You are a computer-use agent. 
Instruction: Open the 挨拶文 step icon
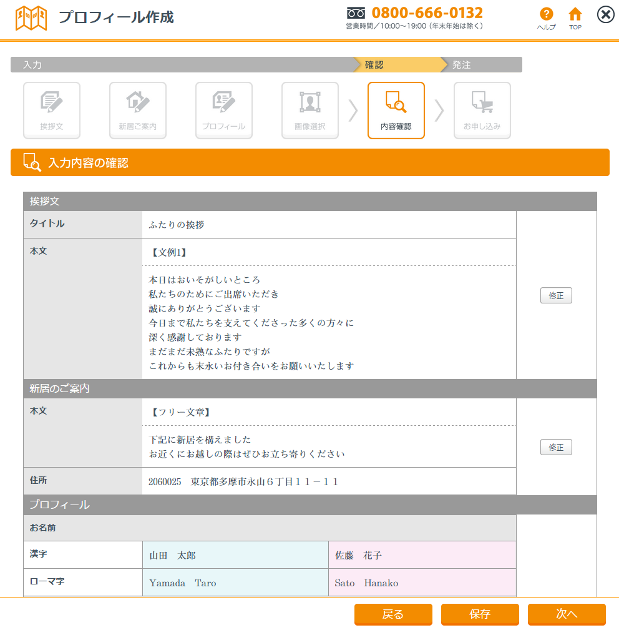(x=52, y=111)
